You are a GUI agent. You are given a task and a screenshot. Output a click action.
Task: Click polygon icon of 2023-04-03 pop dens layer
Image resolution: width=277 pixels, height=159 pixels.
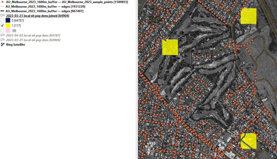tap(3, 35)
